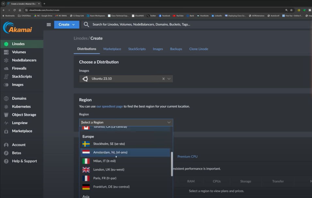Open the Domains section

tap(19, 98)
